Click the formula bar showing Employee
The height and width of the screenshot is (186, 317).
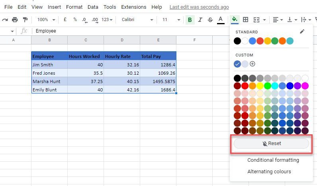[x=119, y=31]
